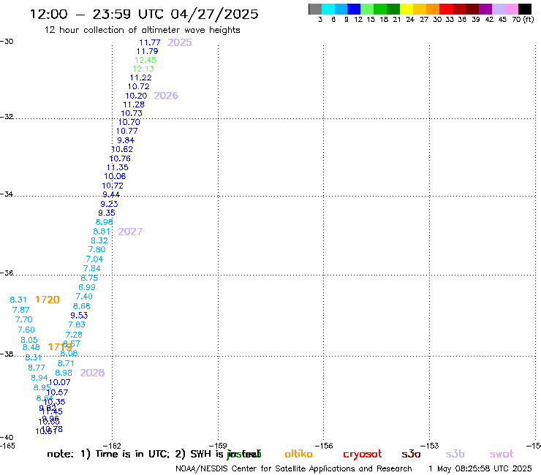Click the wave height value 9.35
541x475 pixels.
(107, 213)
